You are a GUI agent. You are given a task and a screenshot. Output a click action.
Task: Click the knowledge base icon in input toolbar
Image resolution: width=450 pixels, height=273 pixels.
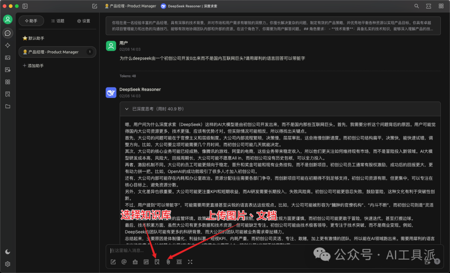[157, 262]
